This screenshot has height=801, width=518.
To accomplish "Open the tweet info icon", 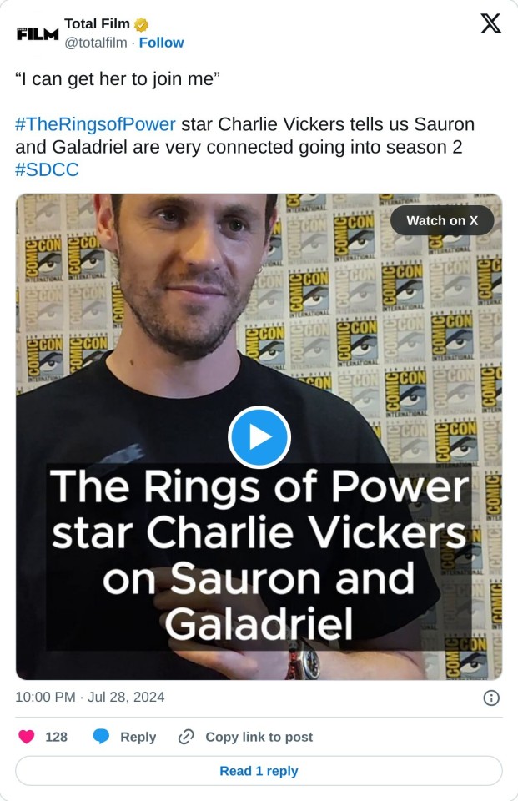I will [x=492, y=698].
